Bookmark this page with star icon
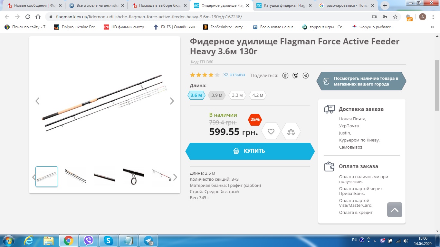This screenshot has width=440, height=247. tap(395, 17)
